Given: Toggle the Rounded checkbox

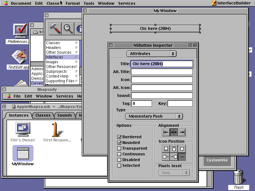Looking at the screenshot, I should [119, 142].
